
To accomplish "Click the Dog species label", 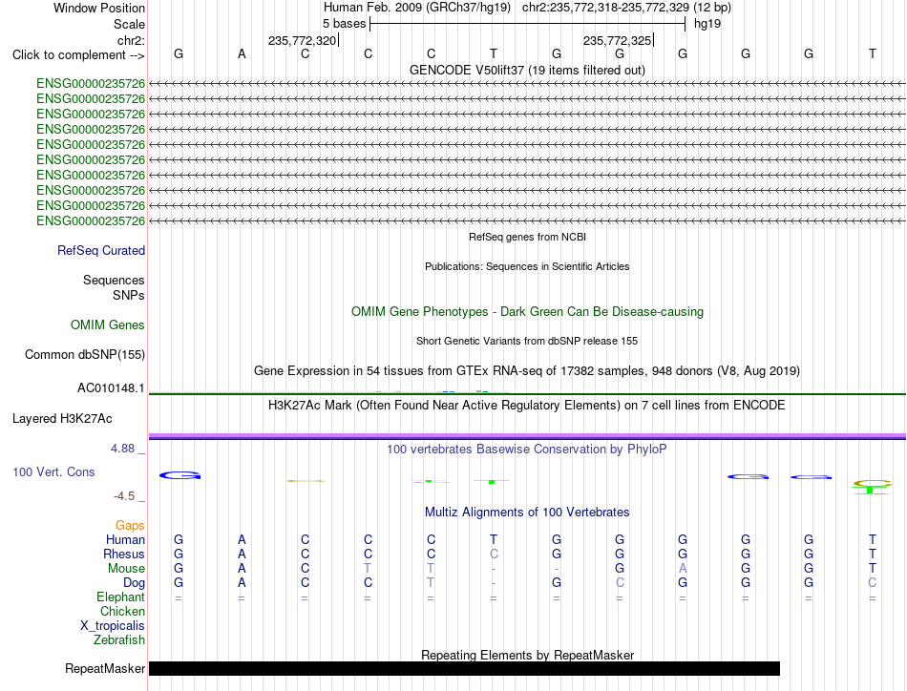I will point(134,583).
